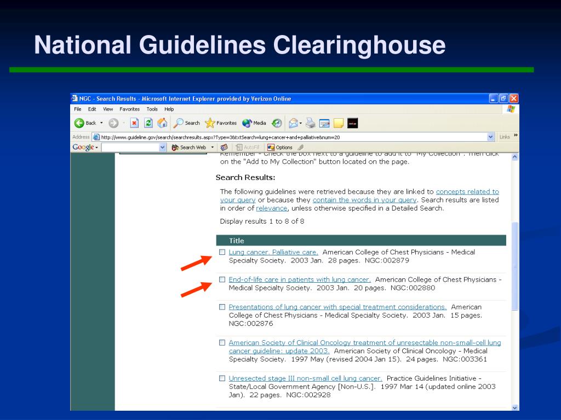The image size is (561, 420).
Task: Click the 'Links' toolbar label
Action: [505, 137]
